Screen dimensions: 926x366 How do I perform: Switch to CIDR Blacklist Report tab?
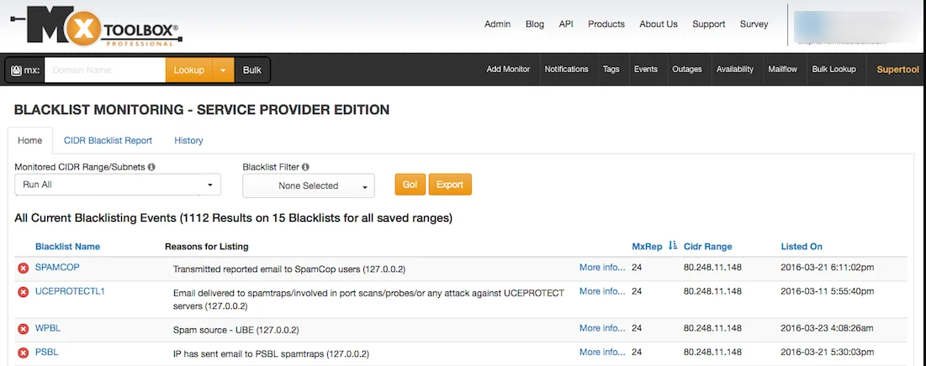pyautogui.click(x=108, y=140)
